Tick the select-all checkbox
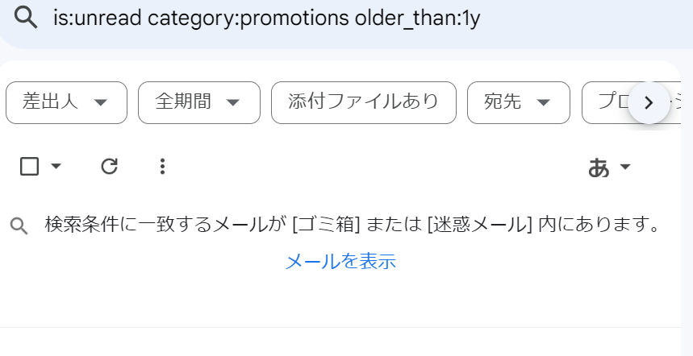 29,167
